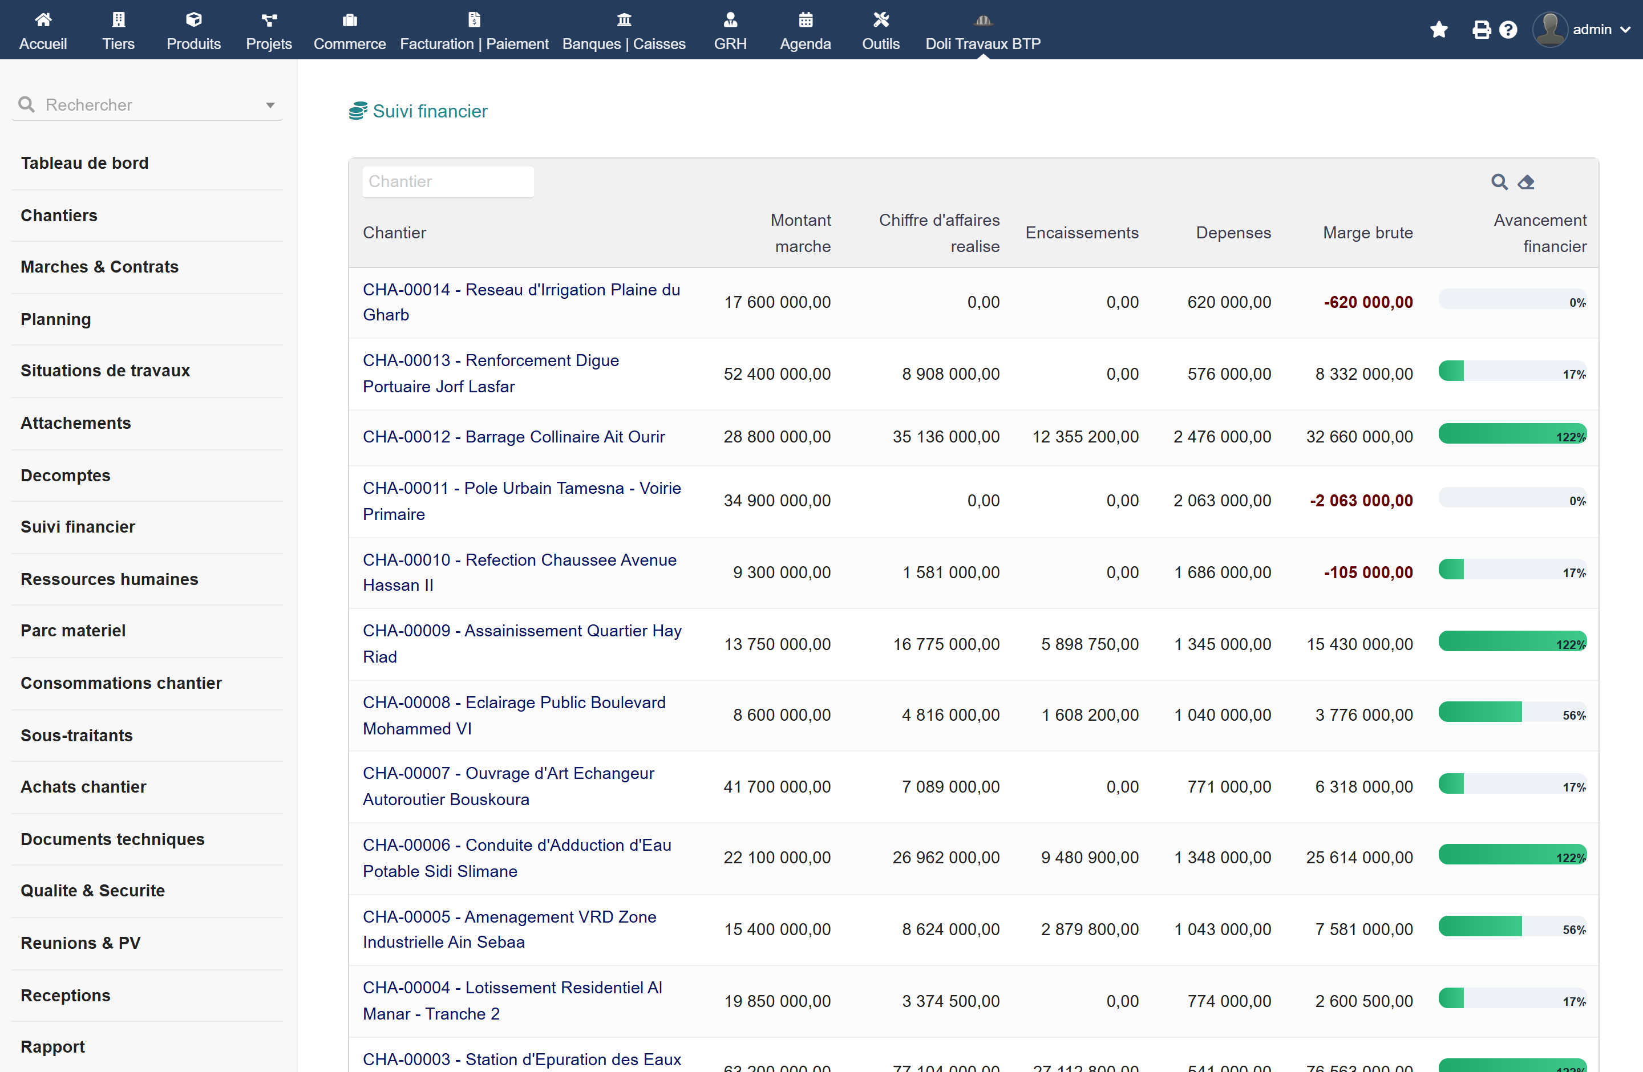Select Situations de travaux in sidebar
Viewport: 1643px width, 1072px height.
pos(105,371)
